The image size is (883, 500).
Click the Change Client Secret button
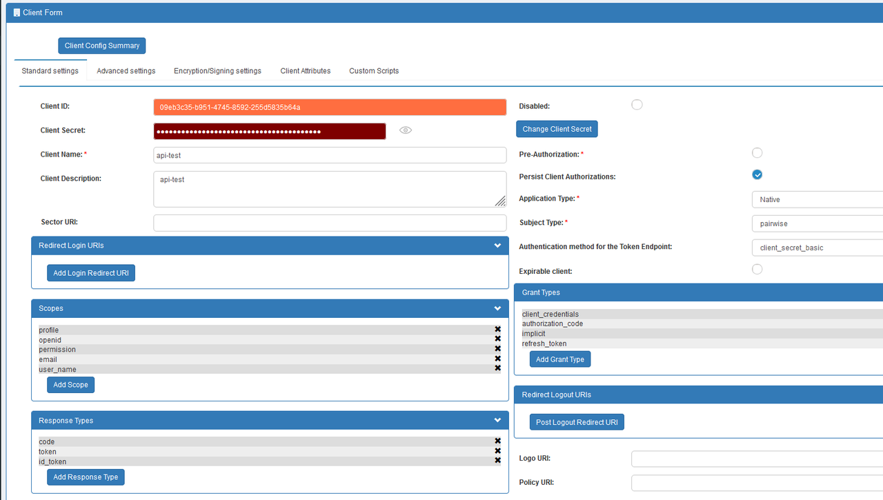coord(557,129)
